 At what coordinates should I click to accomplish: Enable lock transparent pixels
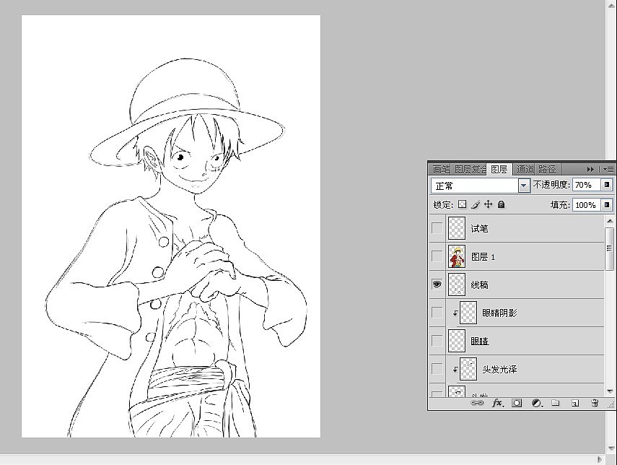[461, 204]
